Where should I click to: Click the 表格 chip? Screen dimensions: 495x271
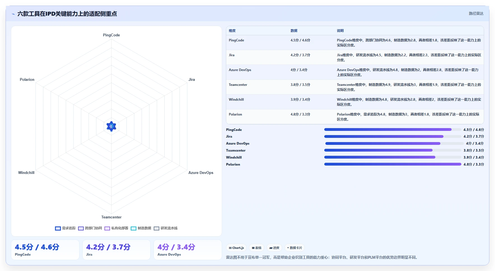256,248
